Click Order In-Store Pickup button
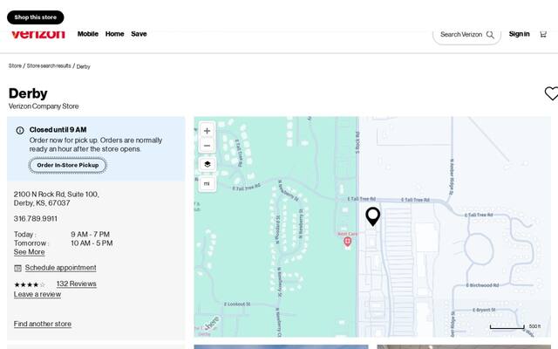This screenshot has width=558, height=349. pyautogui.click(x=68, y=165)
